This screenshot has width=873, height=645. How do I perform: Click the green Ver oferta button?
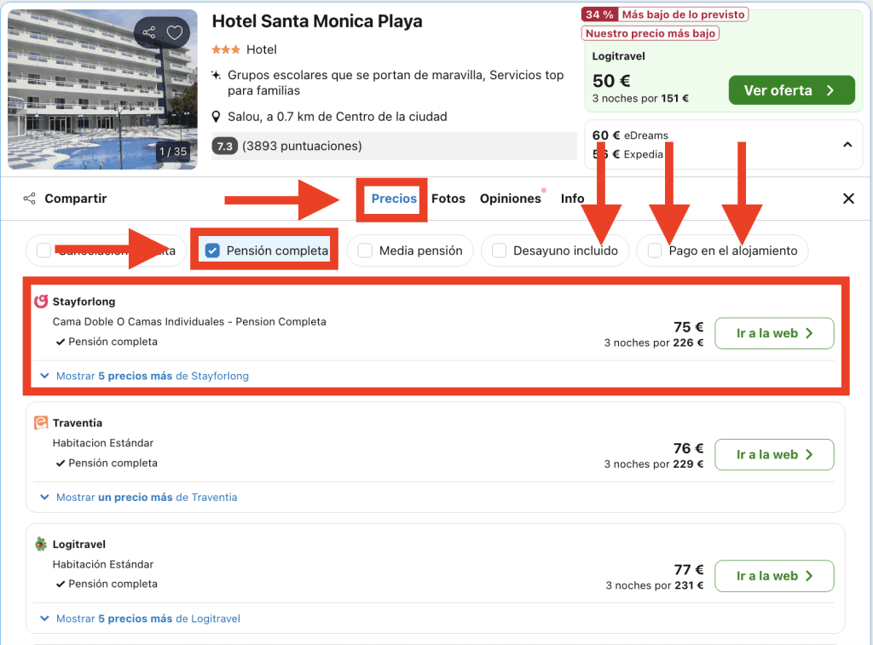[791, 90]
